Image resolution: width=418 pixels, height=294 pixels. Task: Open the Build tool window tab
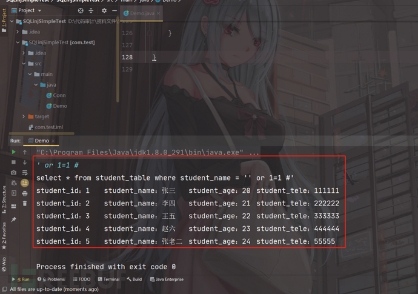[134, 279]
